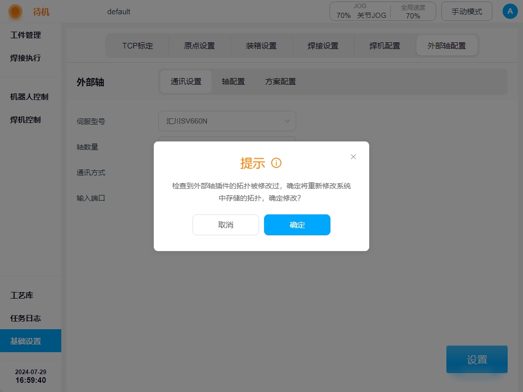Click the user avatar A icon
Viewport: 523px width, 392px height.
click(510, 11)
